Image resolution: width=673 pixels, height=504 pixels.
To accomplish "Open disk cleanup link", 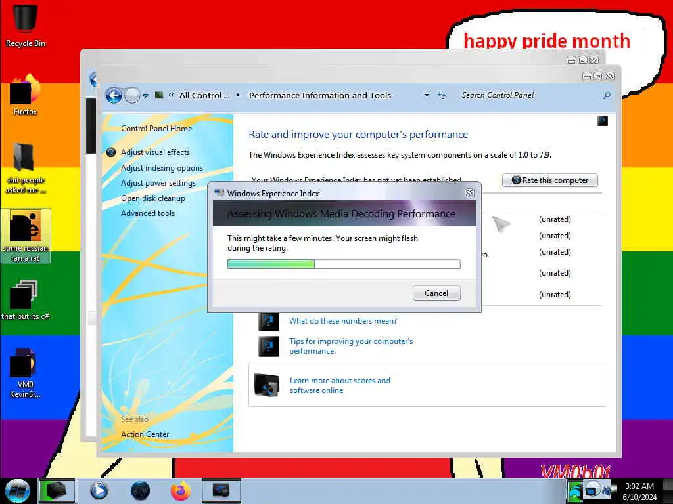I will coord(152,198).
